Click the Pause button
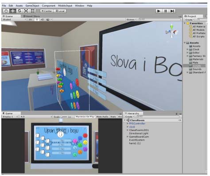 166,11
